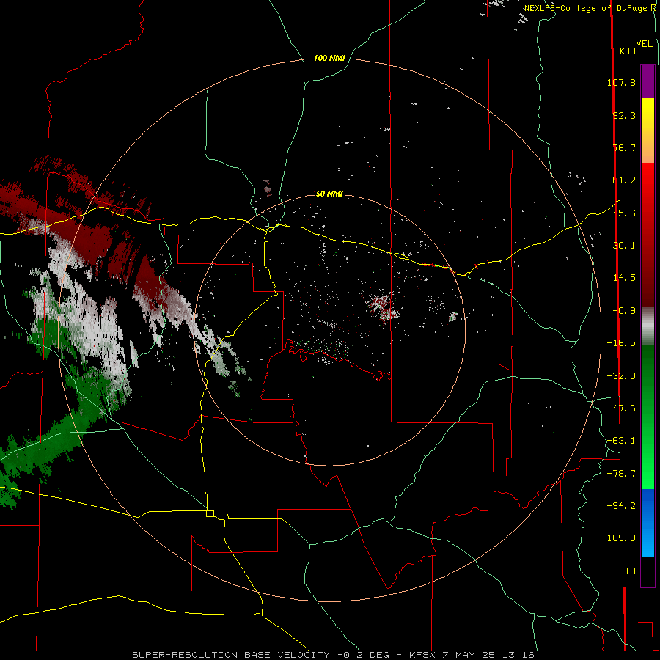The height and width of the screenshot is (660, 660).
Task: Click the -94.2 value on the velocity scale
Action: tap(621, 506)
